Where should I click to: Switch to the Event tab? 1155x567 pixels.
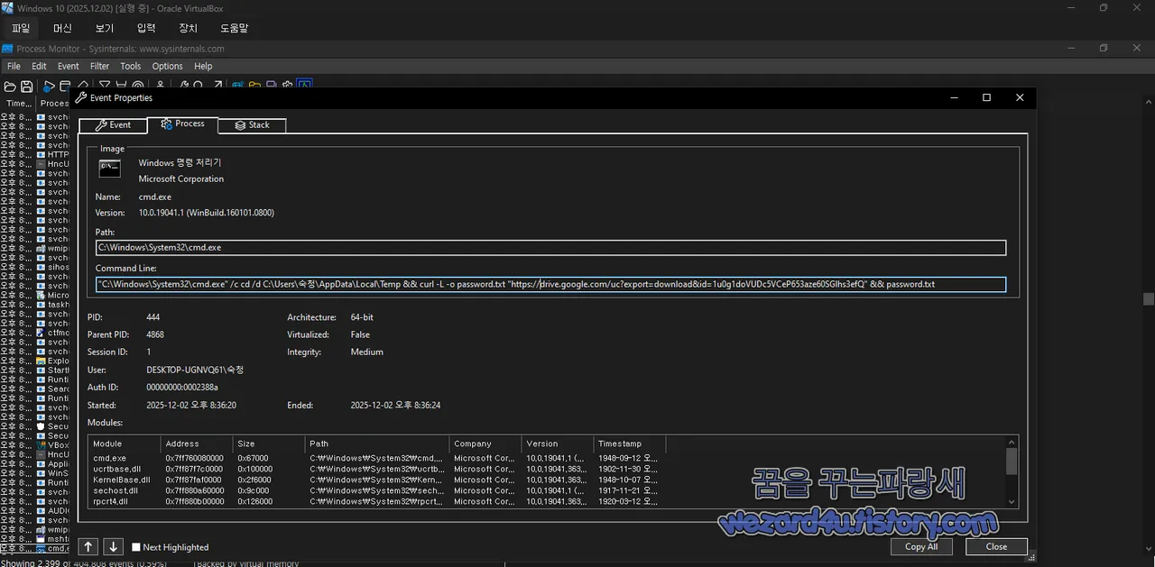(113, 125)
